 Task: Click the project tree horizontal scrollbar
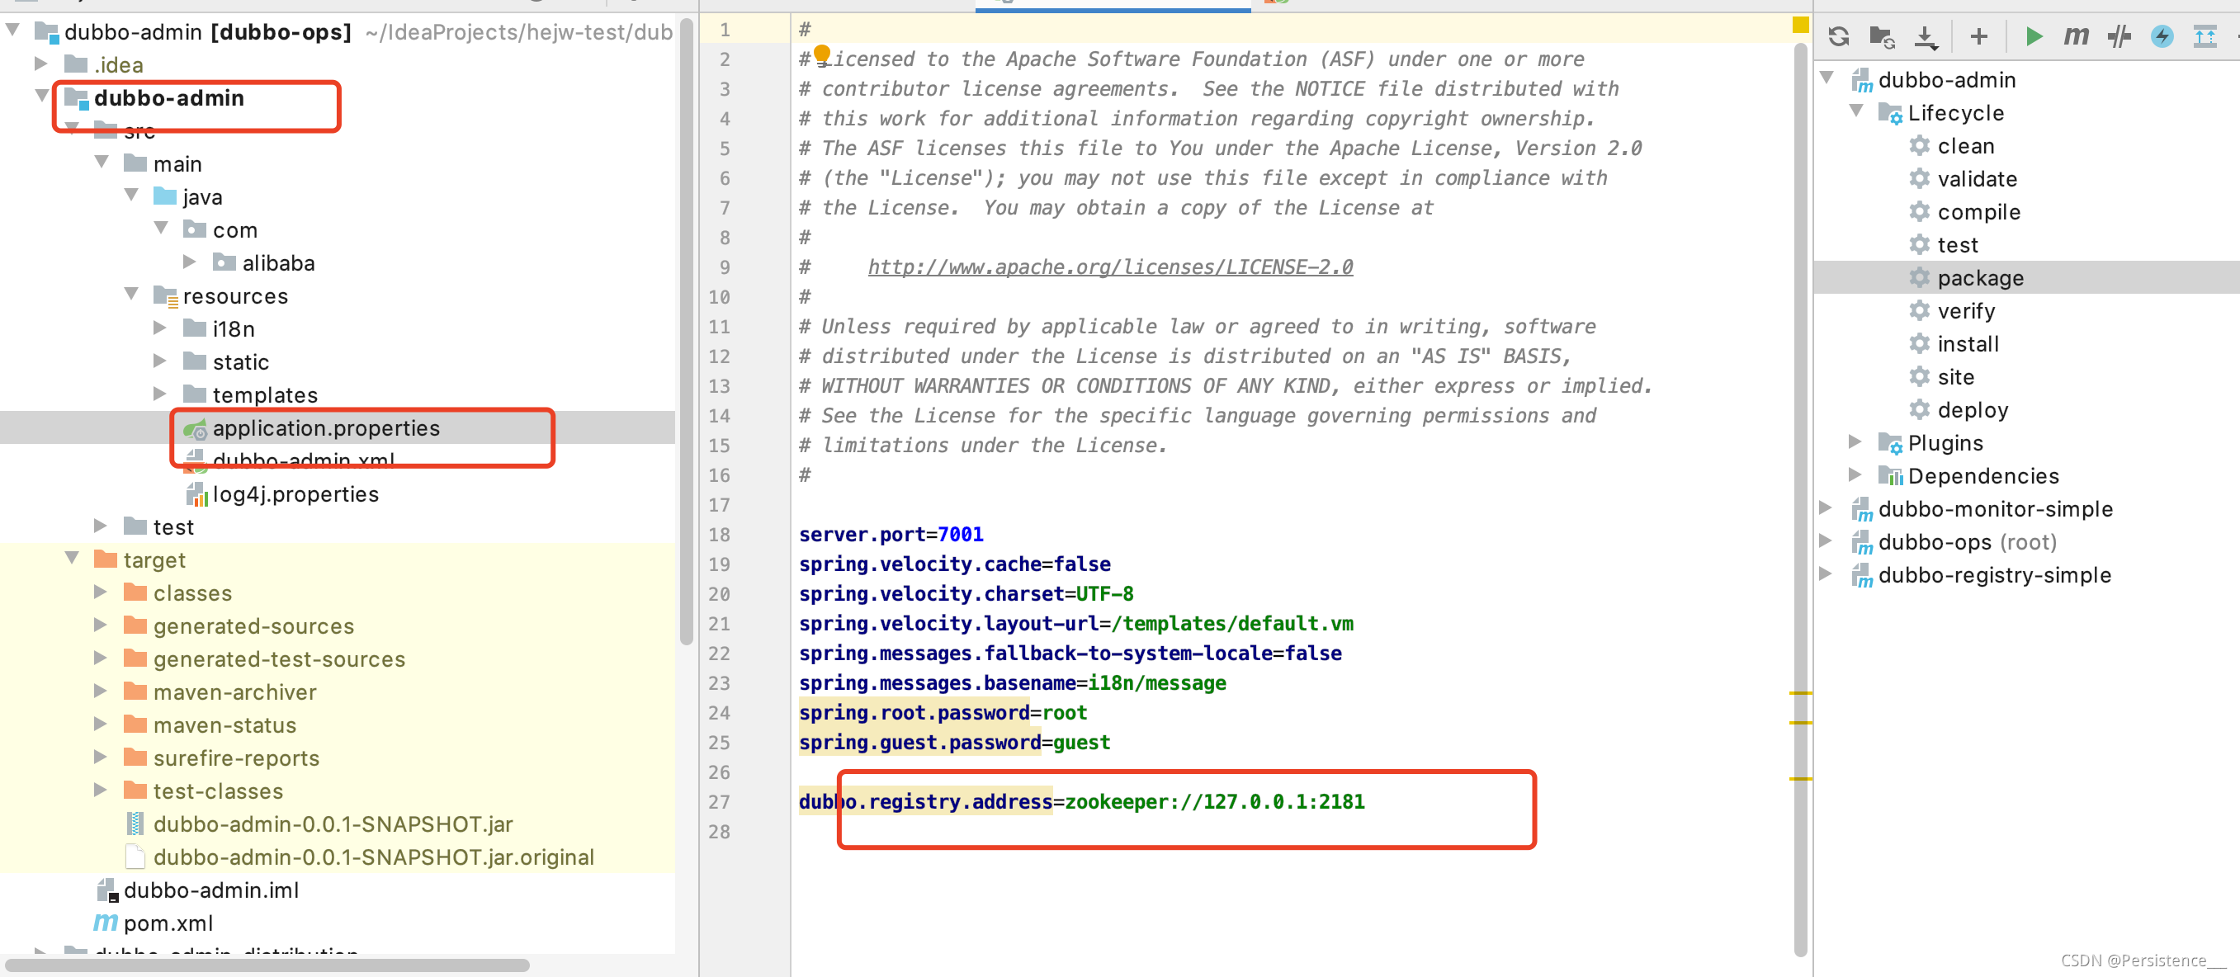click(x=267, y=965)
